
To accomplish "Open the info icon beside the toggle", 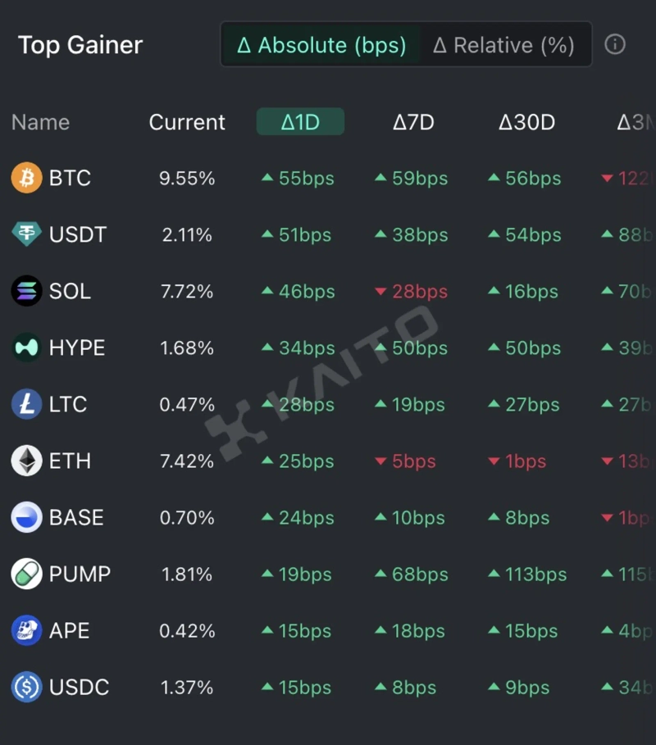I will click(x=615, y=44).
